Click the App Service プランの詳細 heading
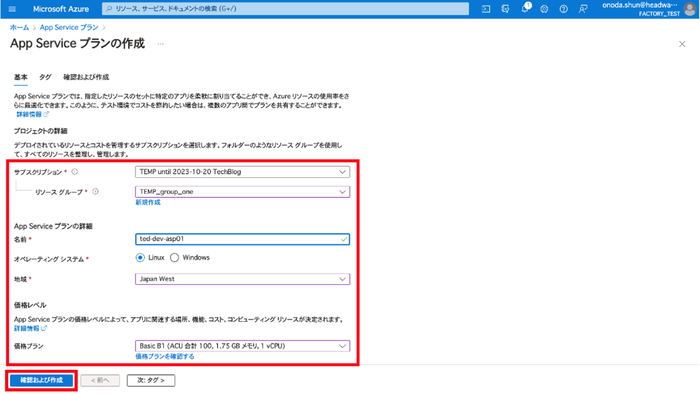This screenshot has height=394, width=700. coord(53,226)
